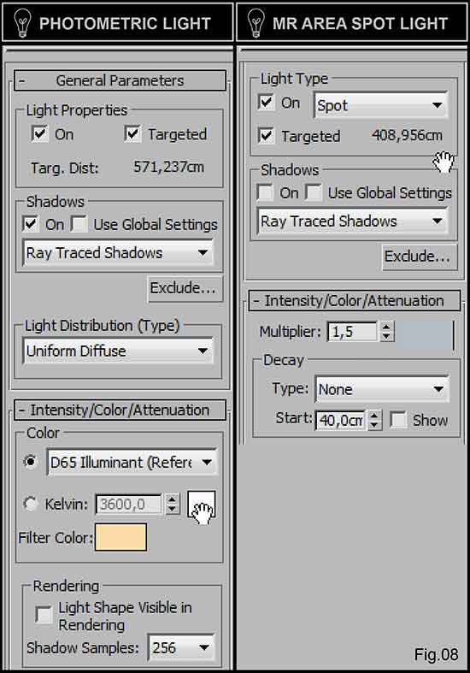Open the Spot light type dropdown
470x673 pixels.
(x=381, y=104)
